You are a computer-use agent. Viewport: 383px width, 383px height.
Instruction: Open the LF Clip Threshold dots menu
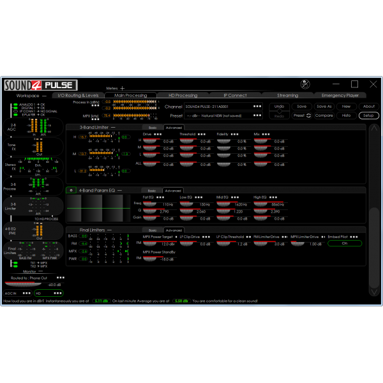[x=248, y=237]
